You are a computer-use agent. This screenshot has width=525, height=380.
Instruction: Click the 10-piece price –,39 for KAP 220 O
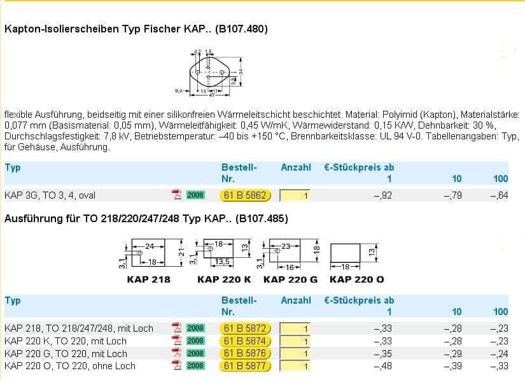click(x=452, y=366)
